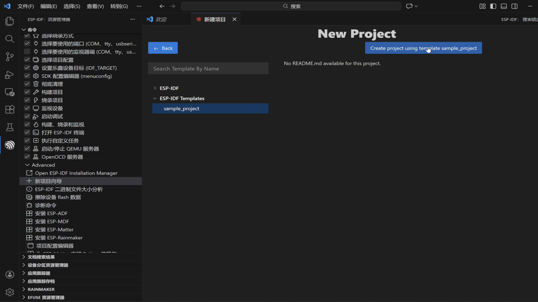This screenshot has width=538, height=302.
Task: Open the Search view in activity bar
Action: 9,39
